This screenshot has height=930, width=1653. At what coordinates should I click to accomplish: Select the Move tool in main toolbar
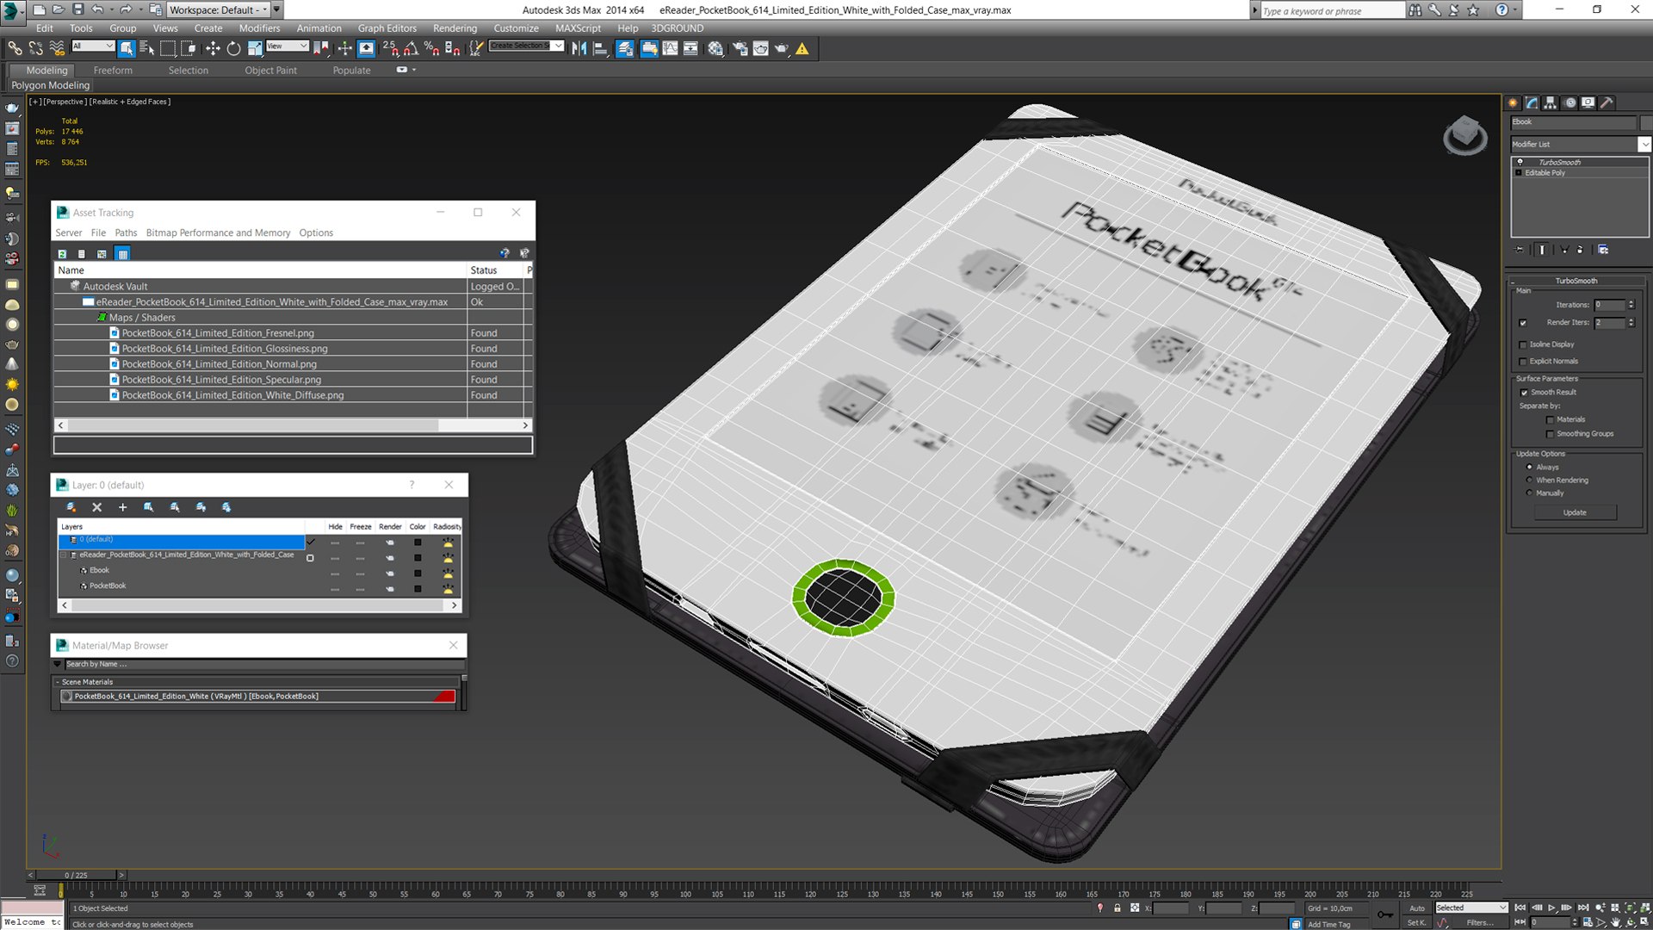[x=213, y=48]
